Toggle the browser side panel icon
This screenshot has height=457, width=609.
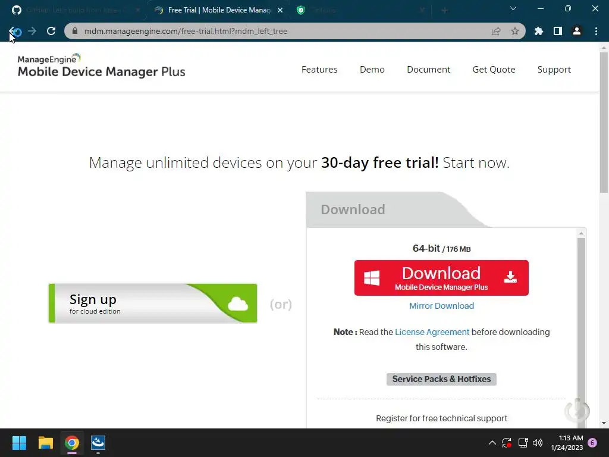coord(558,31)
